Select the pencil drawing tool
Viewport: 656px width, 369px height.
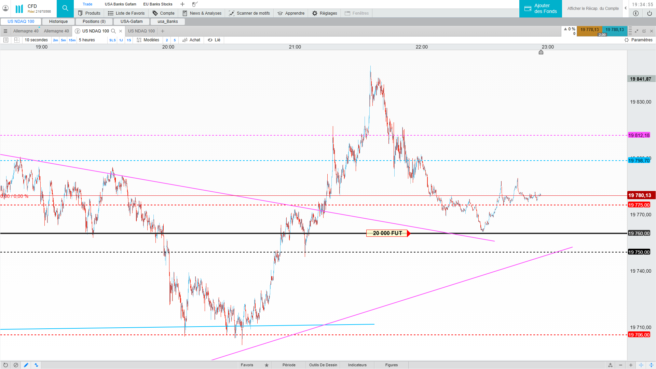pyautogui.click(x=26, y=365)
